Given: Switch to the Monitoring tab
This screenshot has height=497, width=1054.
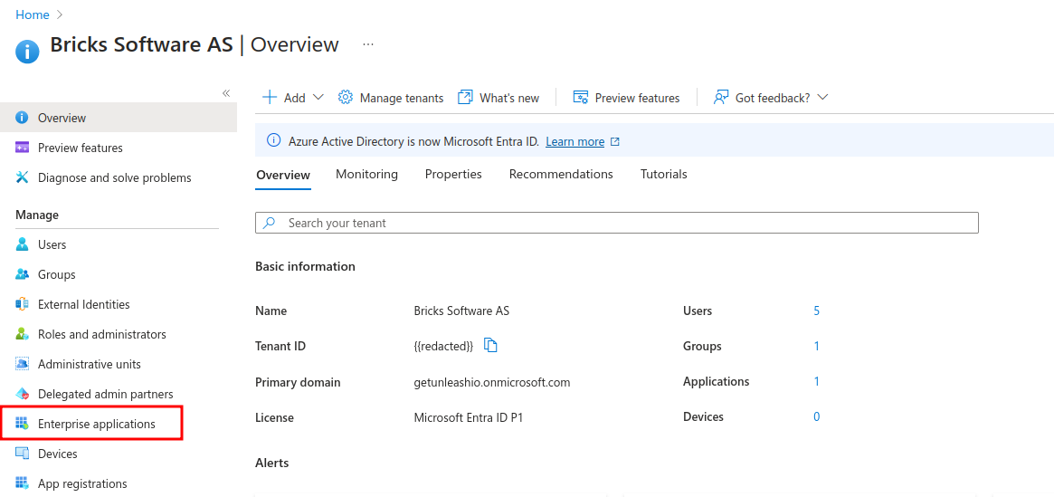Looking at the screenshot, I should 366,174.
